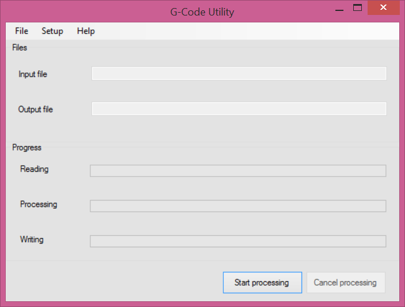Click the Input file text field
The image size is (405, 307).
click(x=239, y=74)
